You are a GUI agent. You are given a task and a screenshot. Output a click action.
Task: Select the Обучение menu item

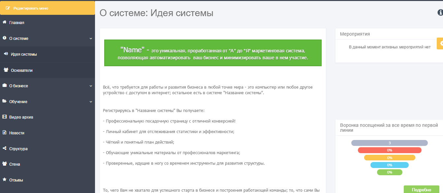click(47, 102)
